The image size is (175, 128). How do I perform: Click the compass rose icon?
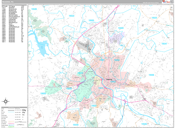click(x=6, y=102)
